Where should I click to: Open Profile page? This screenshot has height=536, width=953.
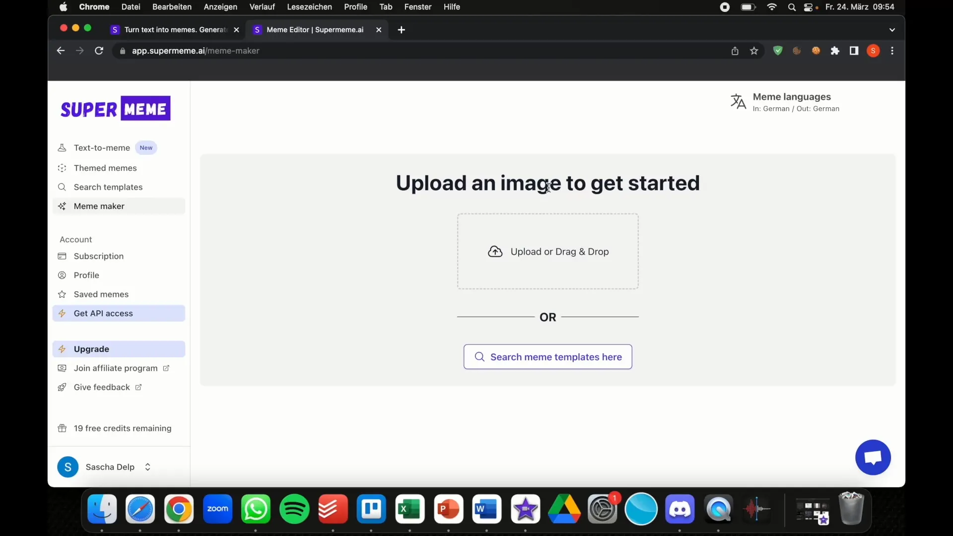click(86, 275)
